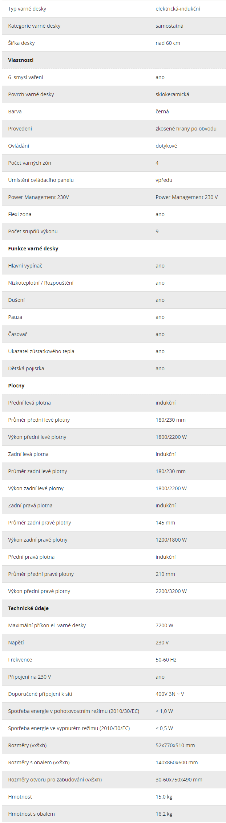Click the Typ varné desky row label
Viewport: 226px width, 823px height.
click(x=27, y=9)
